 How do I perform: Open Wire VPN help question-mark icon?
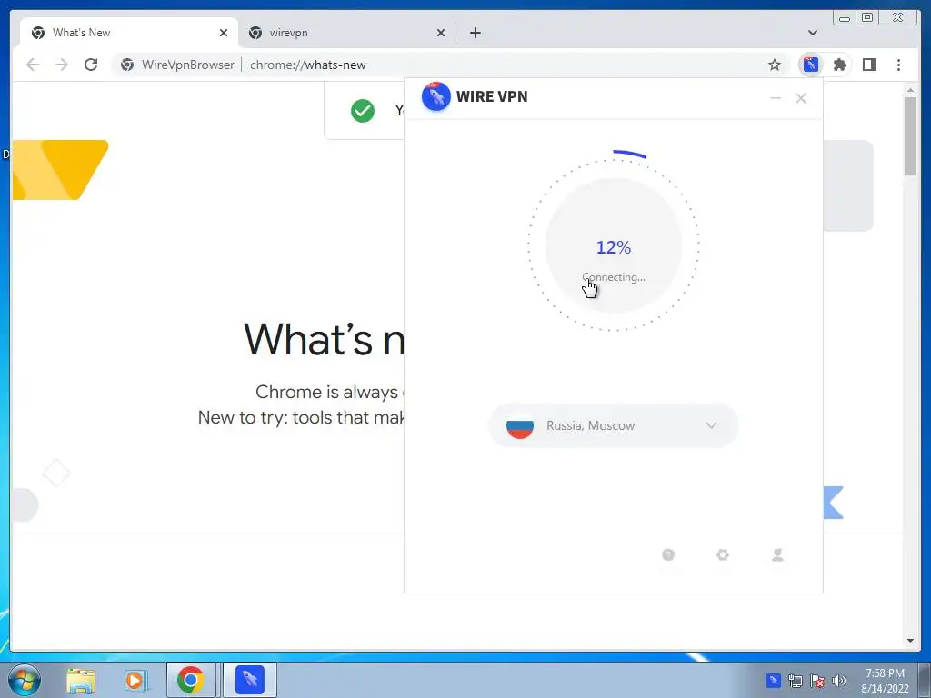click(x=668, y=554)
